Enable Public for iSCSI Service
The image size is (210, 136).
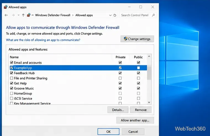pos(138,98)
